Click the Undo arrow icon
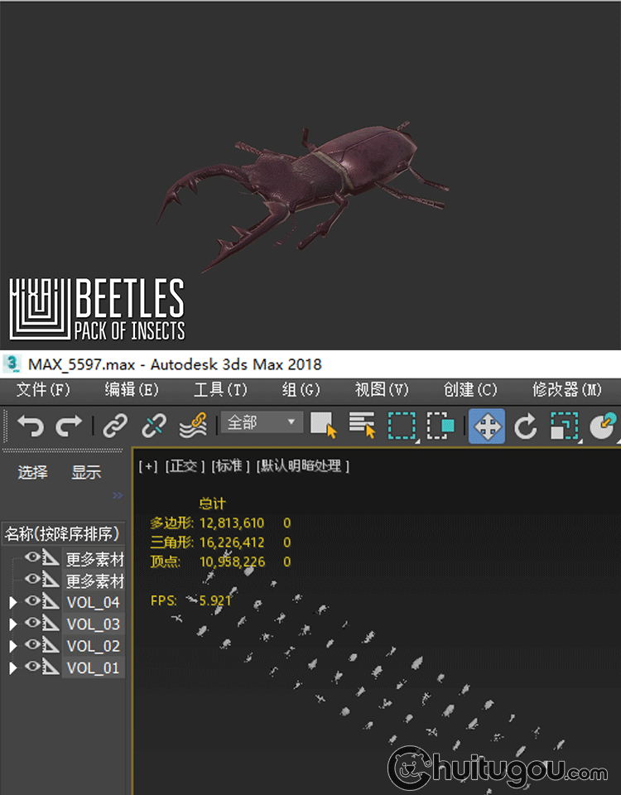621x795 pixels. (x=31, y=426)
